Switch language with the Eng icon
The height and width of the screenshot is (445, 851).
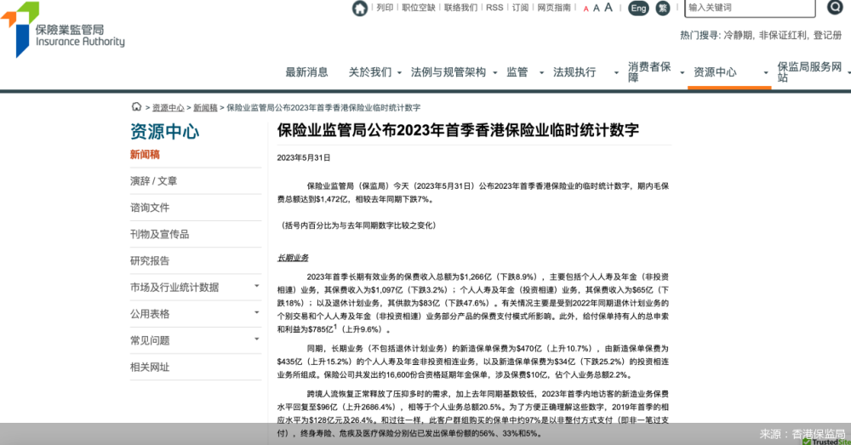[x=638, y=8]
